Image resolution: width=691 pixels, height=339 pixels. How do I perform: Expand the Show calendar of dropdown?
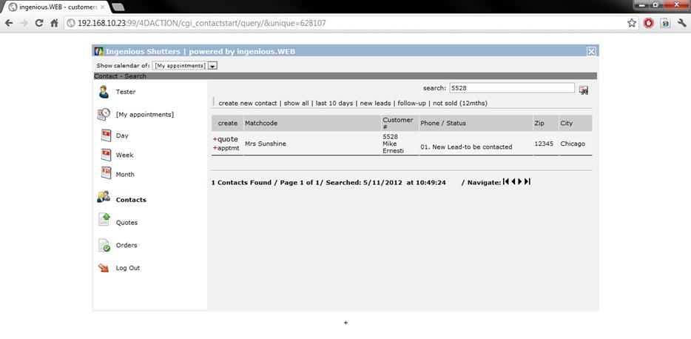click(x=212, y=66)
